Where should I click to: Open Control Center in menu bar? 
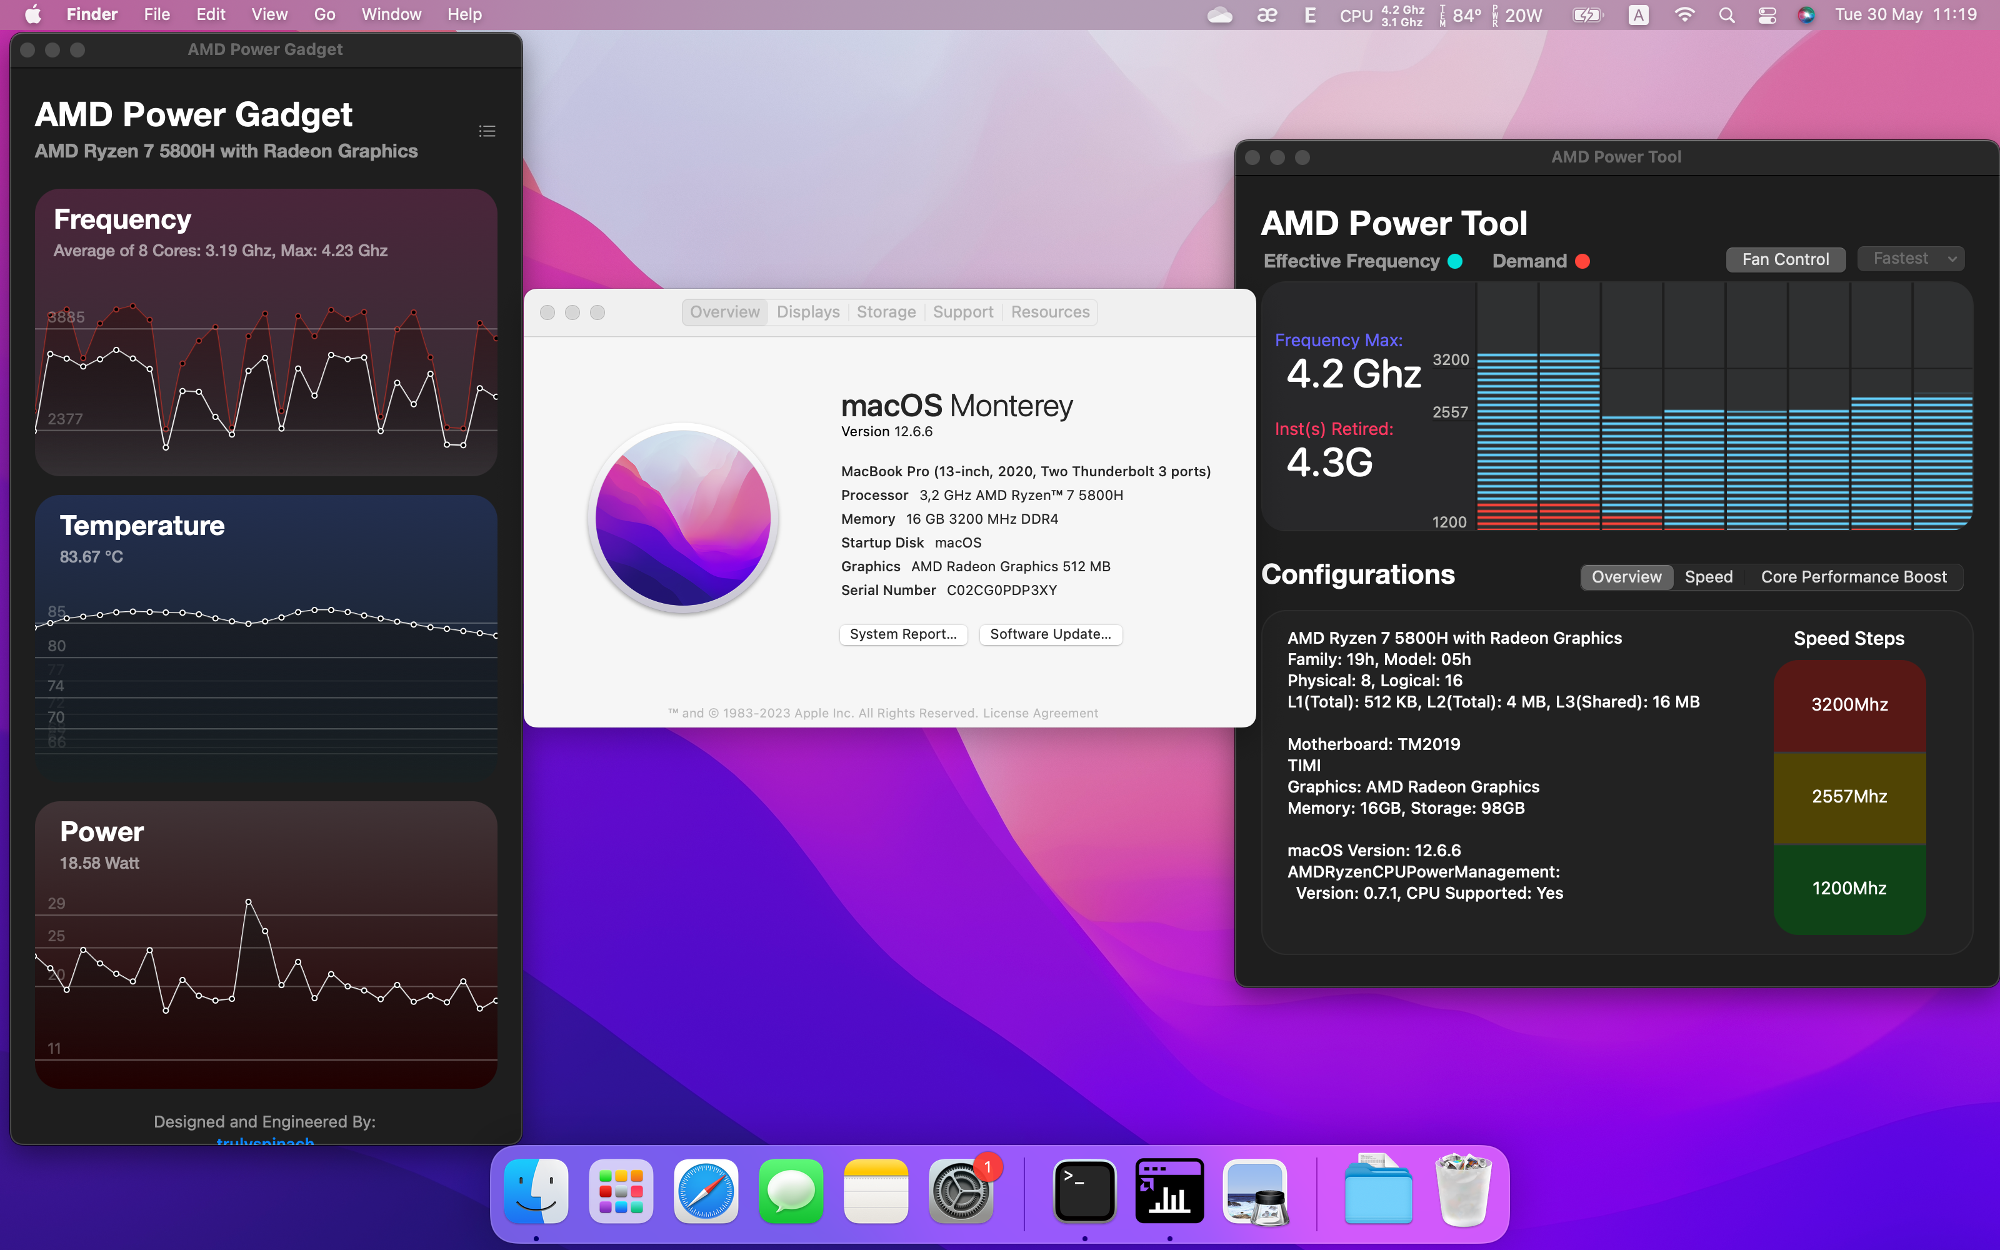1767,15
